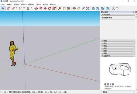Click the tray vertical scrollbar up arrow
137x94 pixels.
136,15
